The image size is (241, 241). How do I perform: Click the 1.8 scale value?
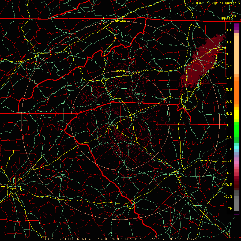click(229, 149)
